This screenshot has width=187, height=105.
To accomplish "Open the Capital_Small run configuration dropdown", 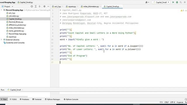I will click(x=161, y=2).
